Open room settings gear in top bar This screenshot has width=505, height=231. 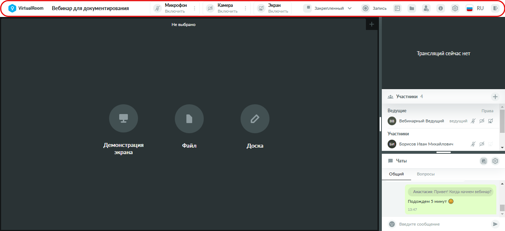point(455,8)
